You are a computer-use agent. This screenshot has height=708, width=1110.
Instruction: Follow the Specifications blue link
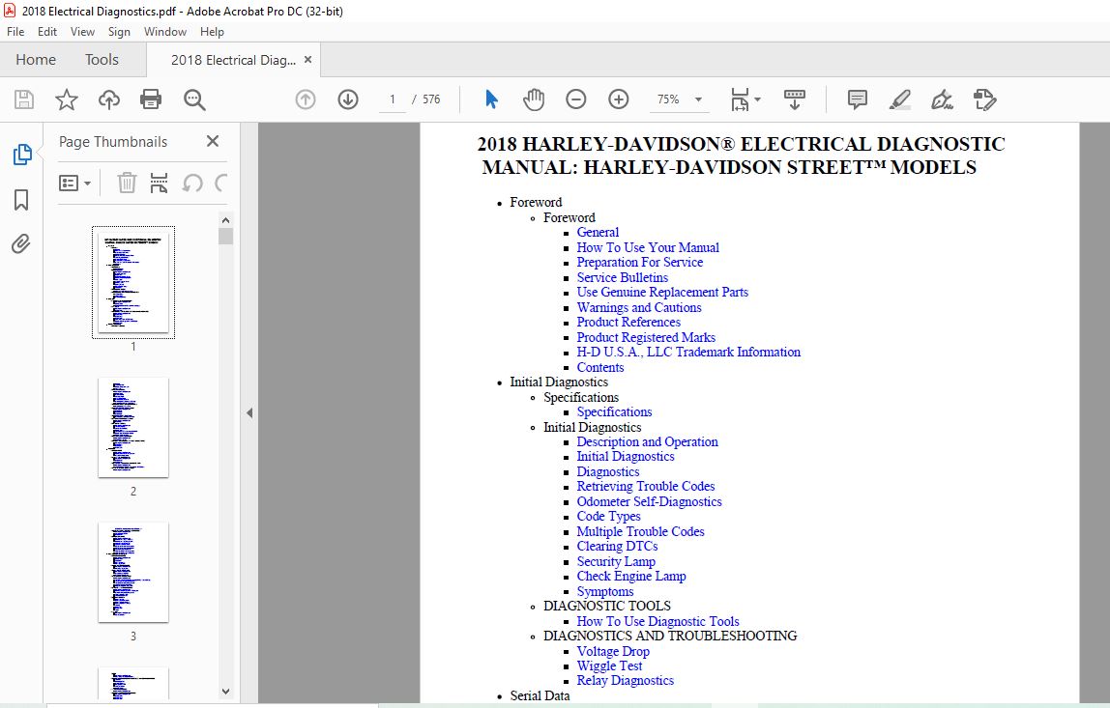click(615, 412)
